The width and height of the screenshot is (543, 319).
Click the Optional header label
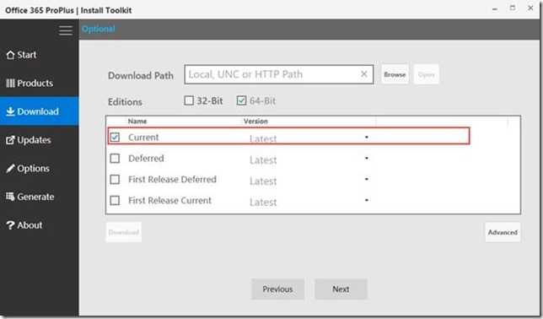(99, 29)
